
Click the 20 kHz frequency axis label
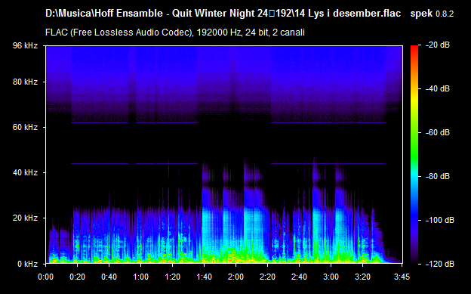[x=25, y=218]
